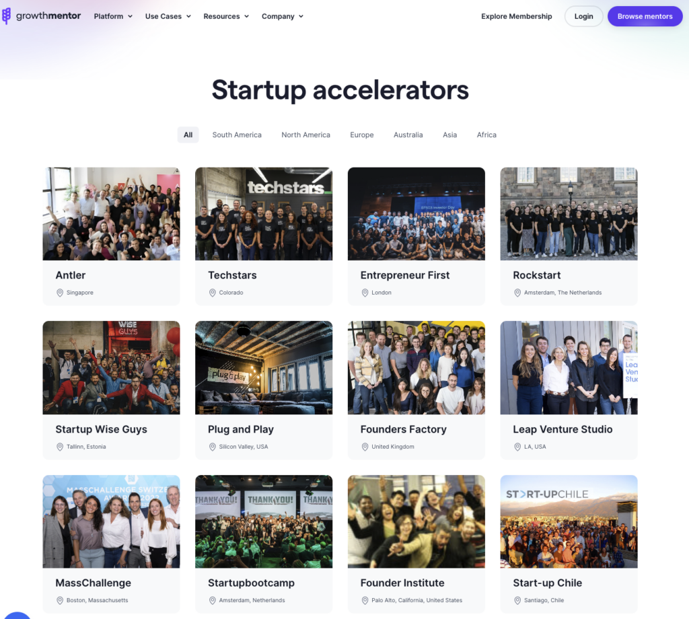Click the location pin next to London
Image resolution: width=689 pixels, height=619 pixels.
365,293
